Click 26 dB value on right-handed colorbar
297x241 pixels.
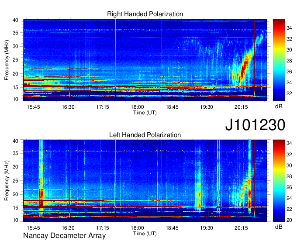[289, 72]
